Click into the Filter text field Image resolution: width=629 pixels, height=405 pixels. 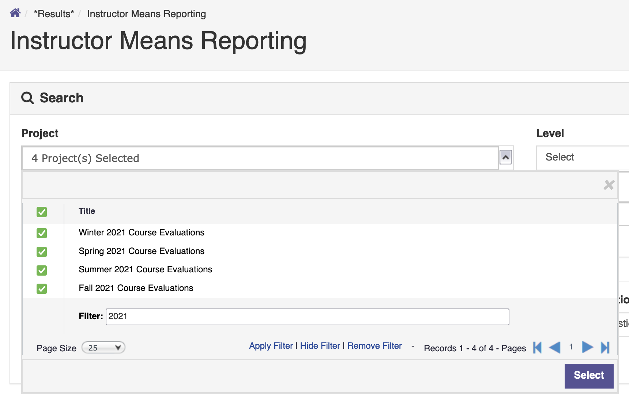pos(307,317)
